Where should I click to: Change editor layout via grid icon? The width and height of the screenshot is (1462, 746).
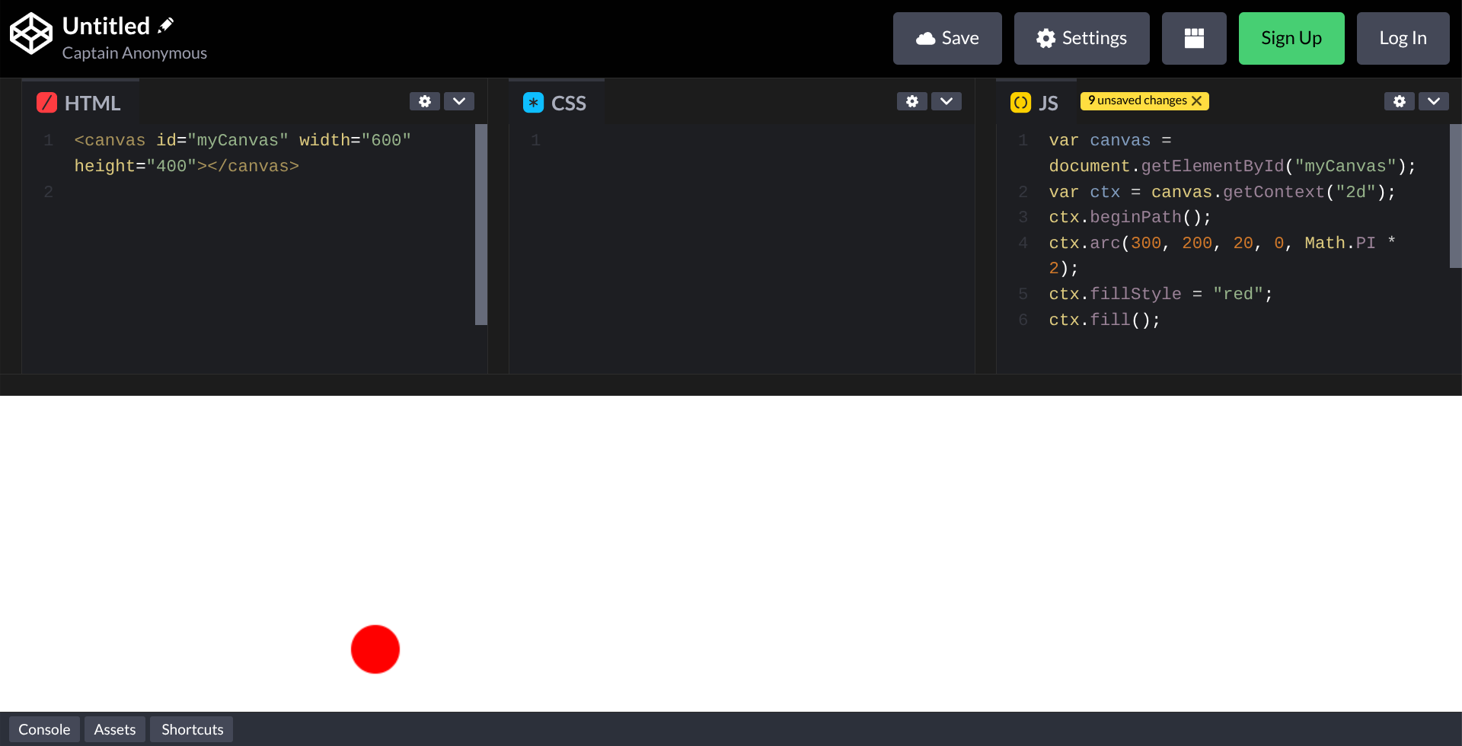[x=1194, y=38]
